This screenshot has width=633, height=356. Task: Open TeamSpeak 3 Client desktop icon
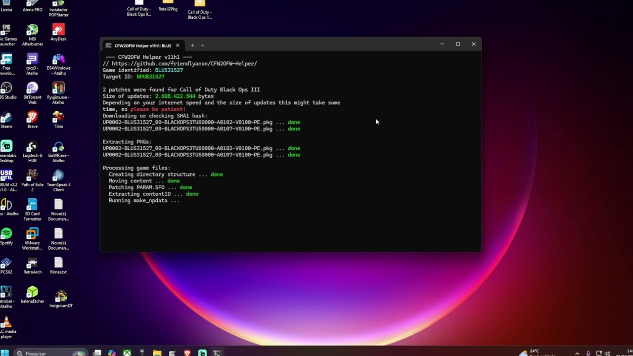point(58,181)
